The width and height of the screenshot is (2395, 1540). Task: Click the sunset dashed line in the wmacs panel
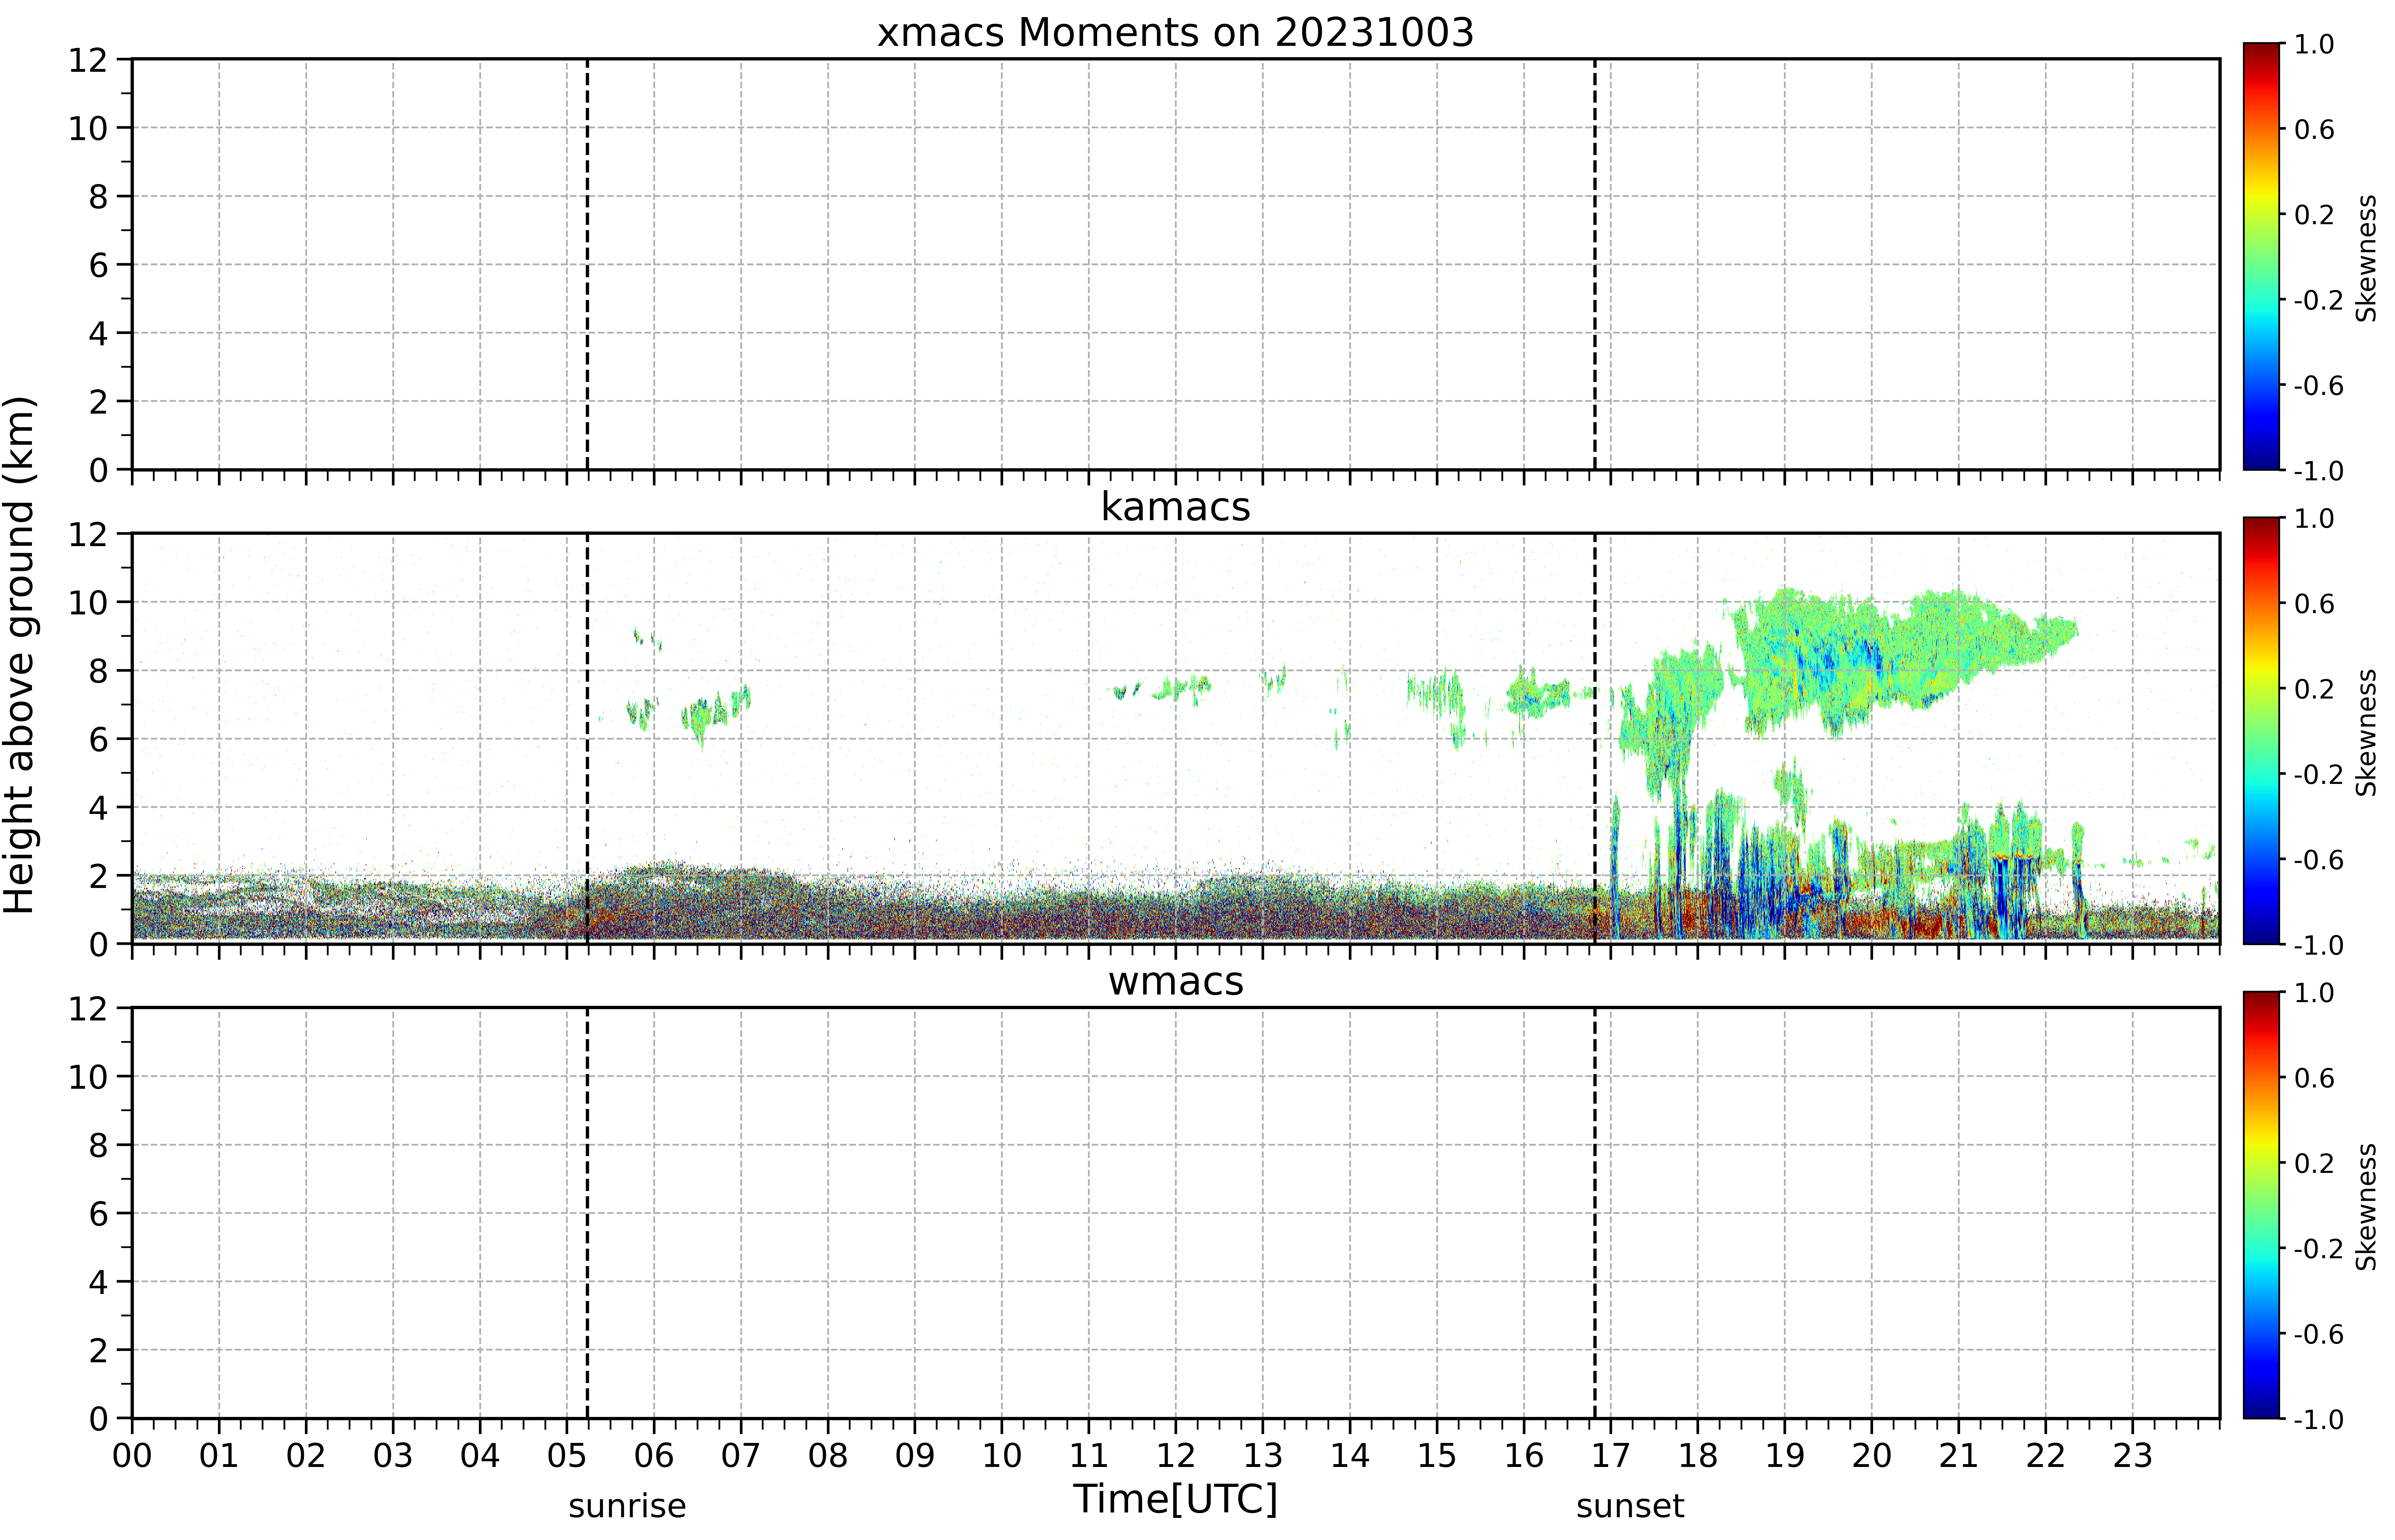pyautogui.click(x=1595, y=1213)
